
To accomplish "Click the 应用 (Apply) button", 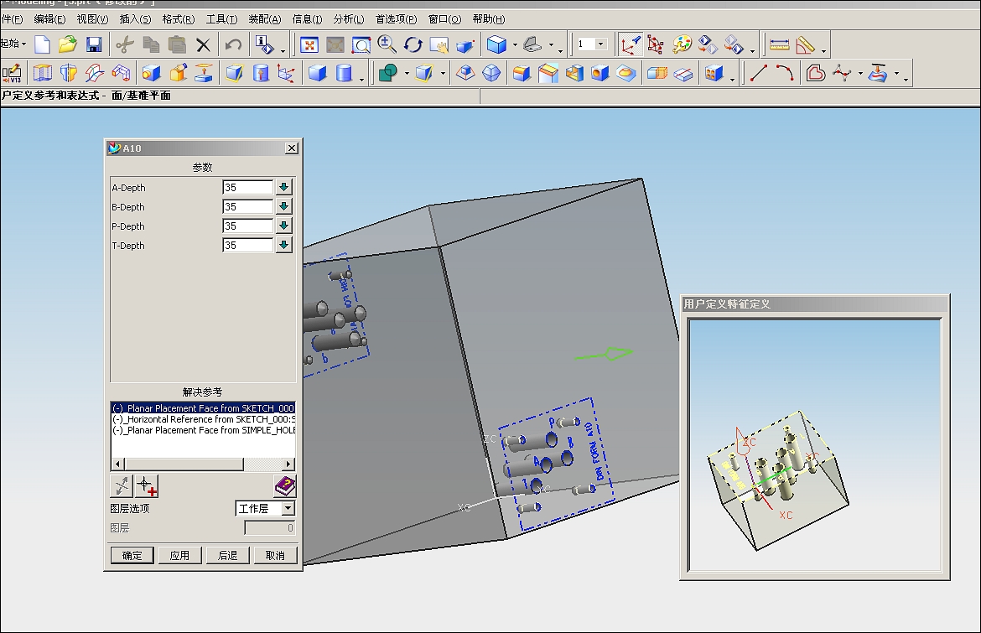I will tap(179, 555).
